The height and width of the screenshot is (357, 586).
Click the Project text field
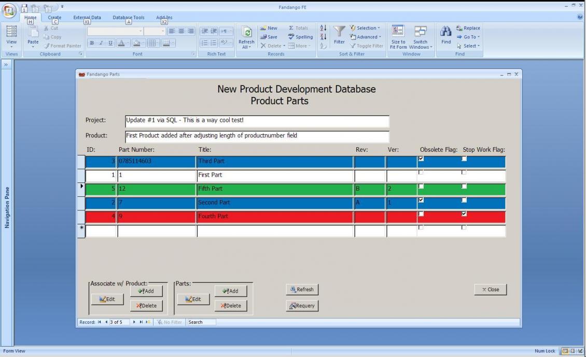257,121
